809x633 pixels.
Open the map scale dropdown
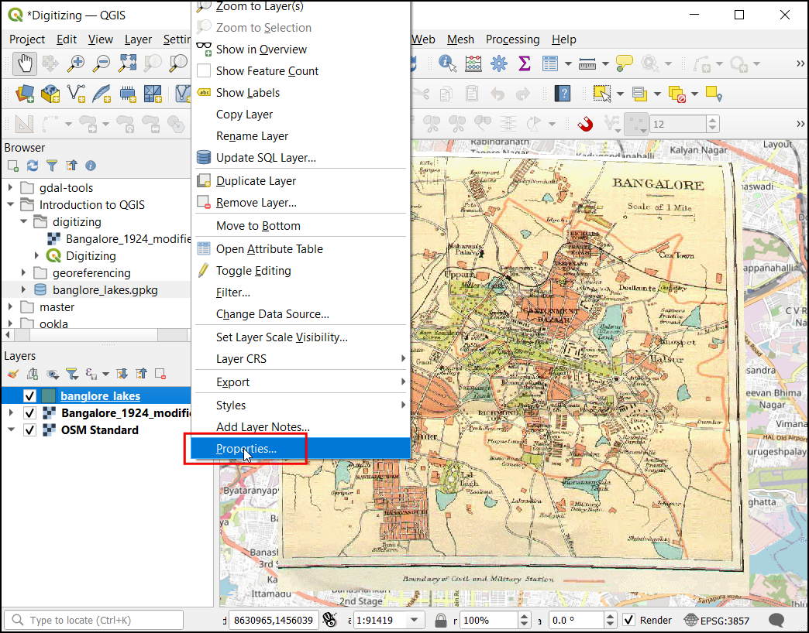pos(415,620)
